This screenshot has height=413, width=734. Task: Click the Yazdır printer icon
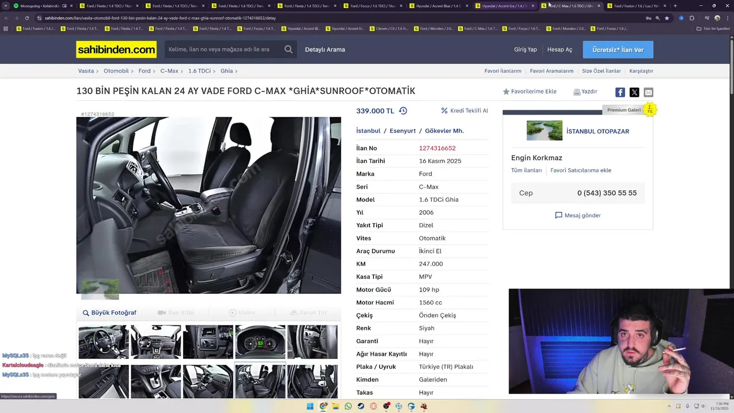tap(577, 92)
